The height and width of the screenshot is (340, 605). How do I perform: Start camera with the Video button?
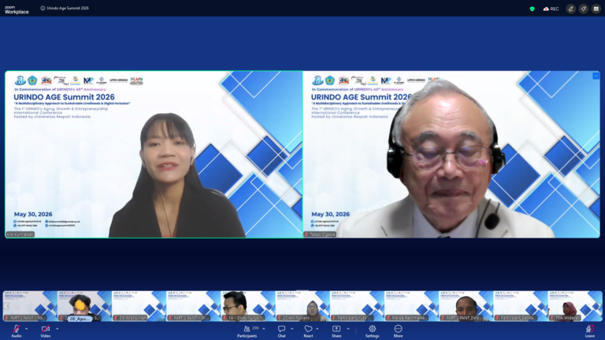pyautogui.click(x=46, y=331)
